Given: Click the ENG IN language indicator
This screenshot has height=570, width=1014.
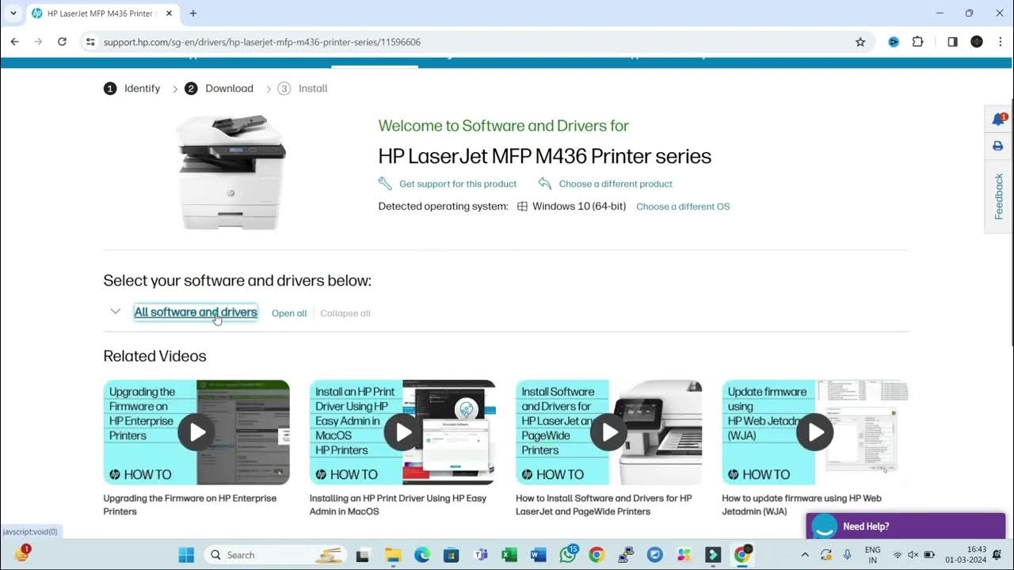Looking at the screenshot, I should tap(872, 555).
